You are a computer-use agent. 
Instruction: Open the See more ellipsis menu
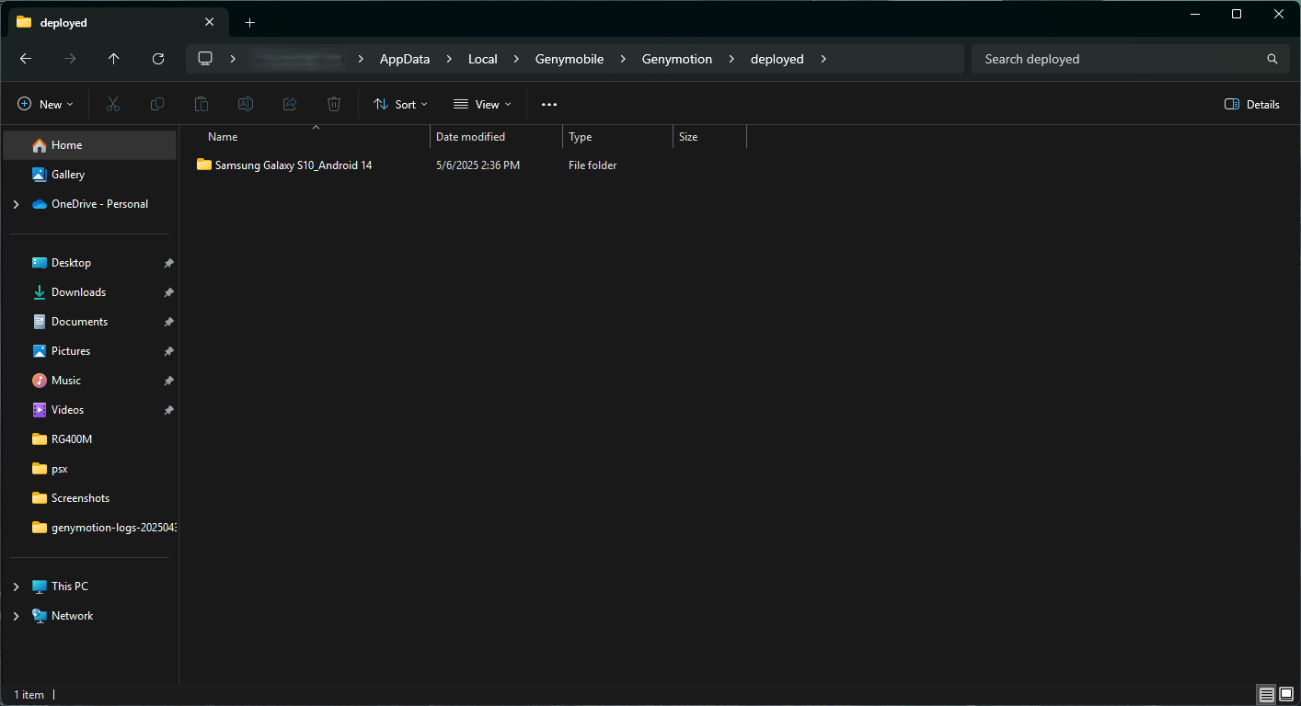click(x=549, y=105)
